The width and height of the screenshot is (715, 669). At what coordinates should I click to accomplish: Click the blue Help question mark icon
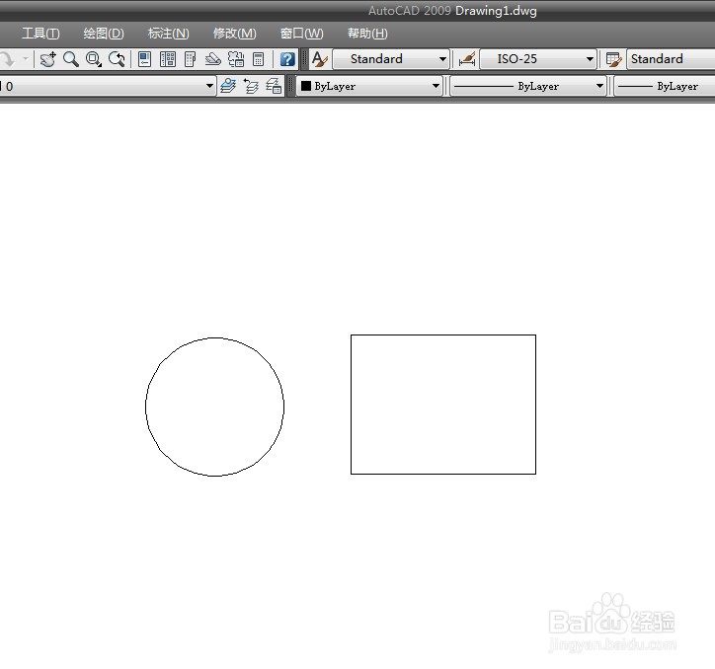tap(287, 59)
